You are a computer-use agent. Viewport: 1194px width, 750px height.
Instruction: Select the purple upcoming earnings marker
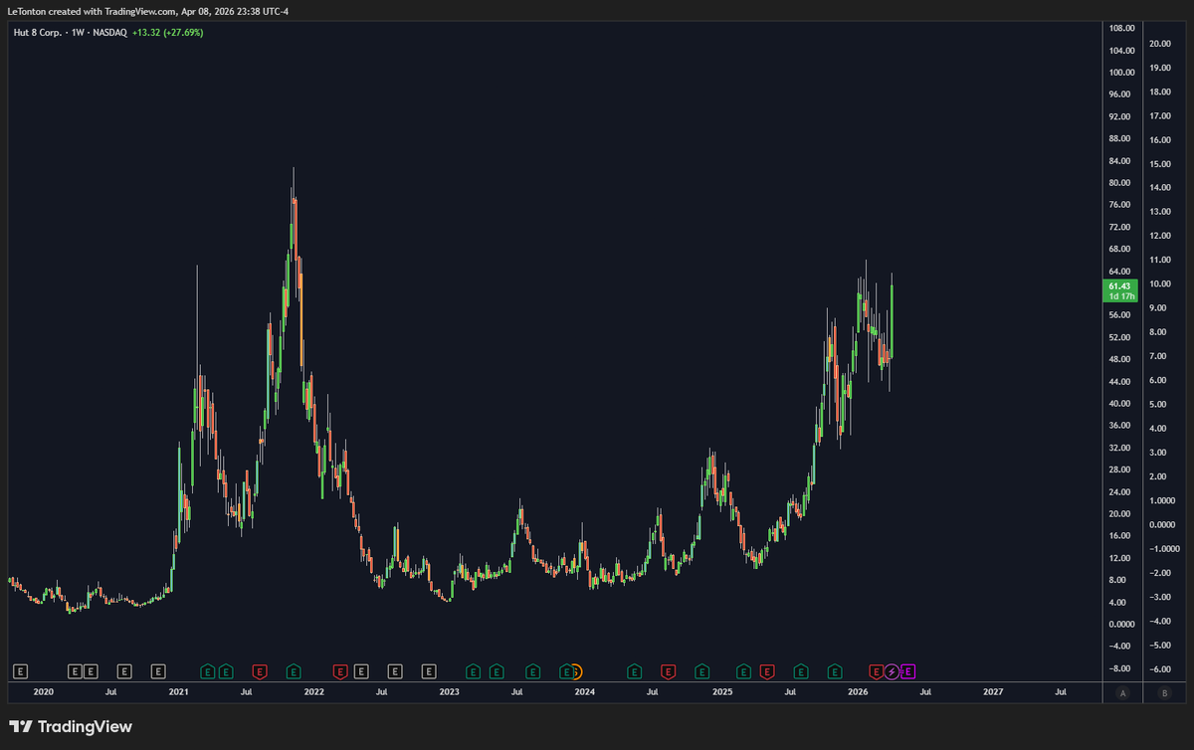907,671
